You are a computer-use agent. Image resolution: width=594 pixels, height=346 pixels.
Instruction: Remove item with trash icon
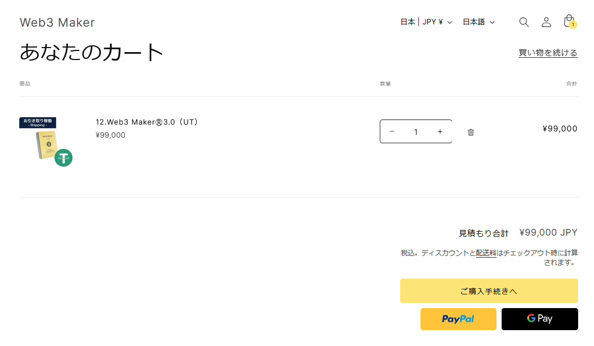tap(470, 132)
